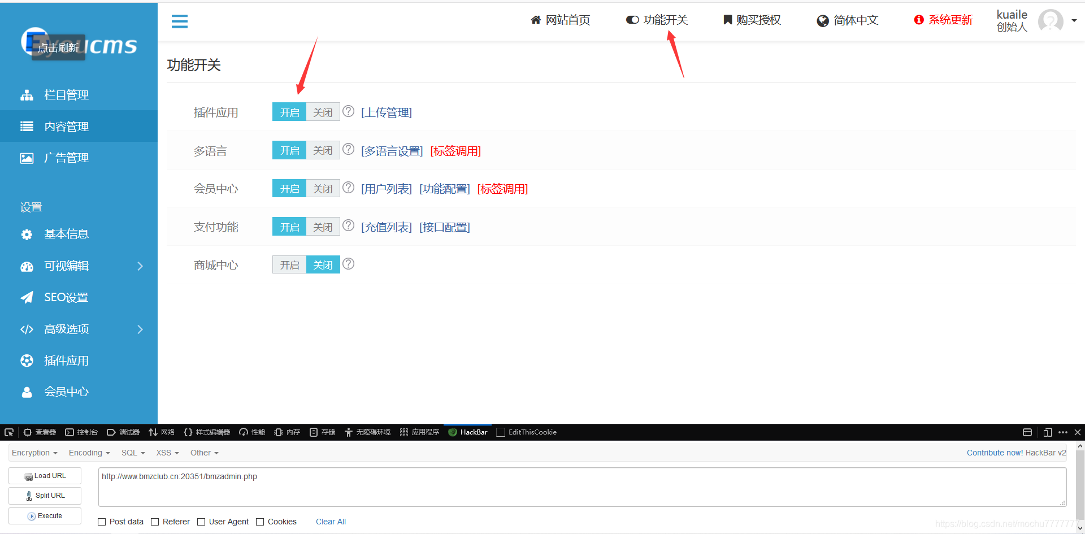This screenshot has height=534, width=1085.
Task: Open HackBar SQL dropdown
Action: pos(133,453)
